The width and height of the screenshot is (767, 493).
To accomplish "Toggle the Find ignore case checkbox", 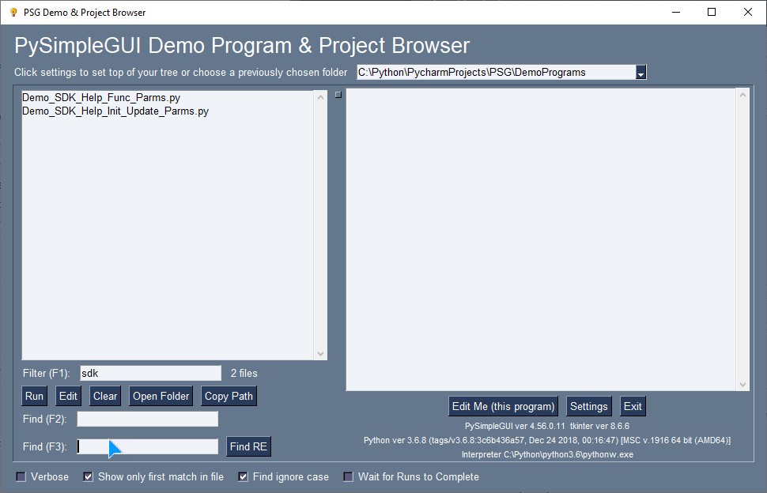I will (243, 477).
